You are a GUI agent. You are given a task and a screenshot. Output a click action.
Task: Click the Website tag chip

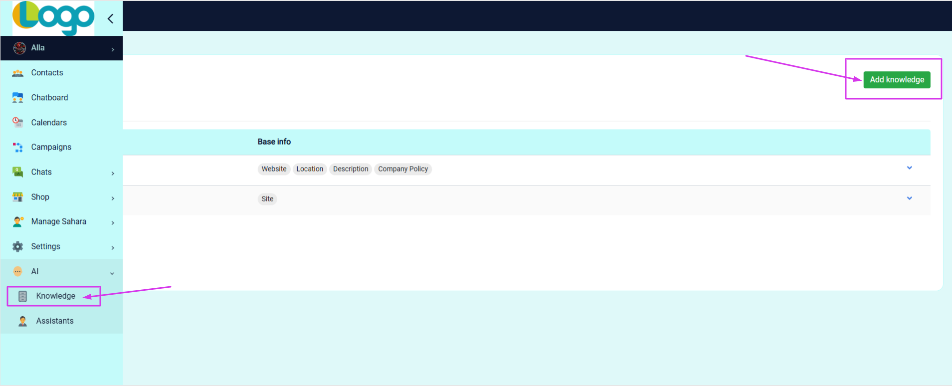click(274, 169)
